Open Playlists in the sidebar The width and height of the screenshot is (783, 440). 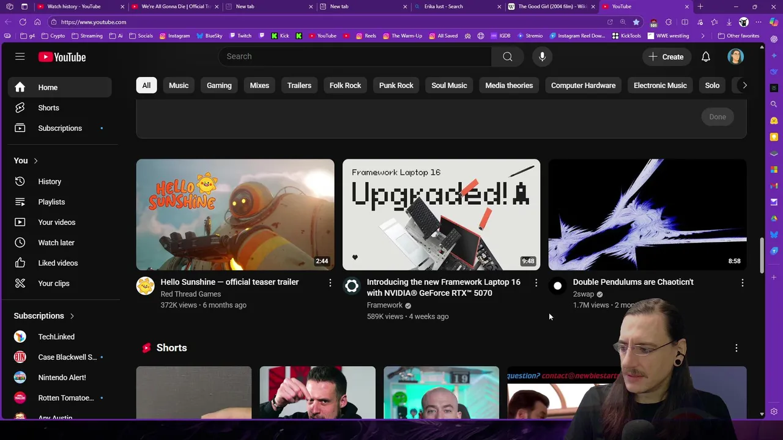click(60, 202)
